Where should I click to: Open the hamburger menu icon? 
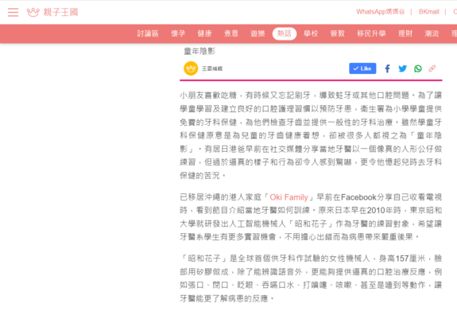(13, 12)
